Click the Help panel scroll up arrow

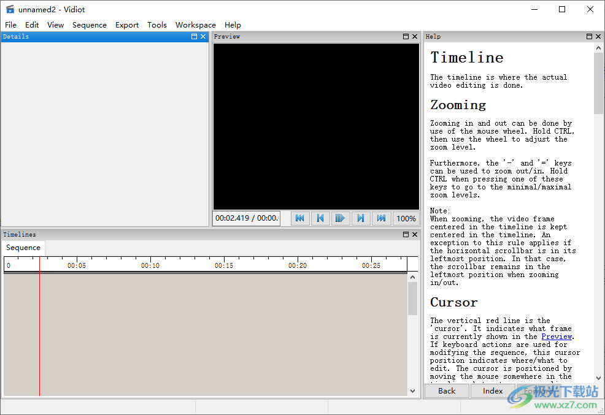[x=598, y=48]
